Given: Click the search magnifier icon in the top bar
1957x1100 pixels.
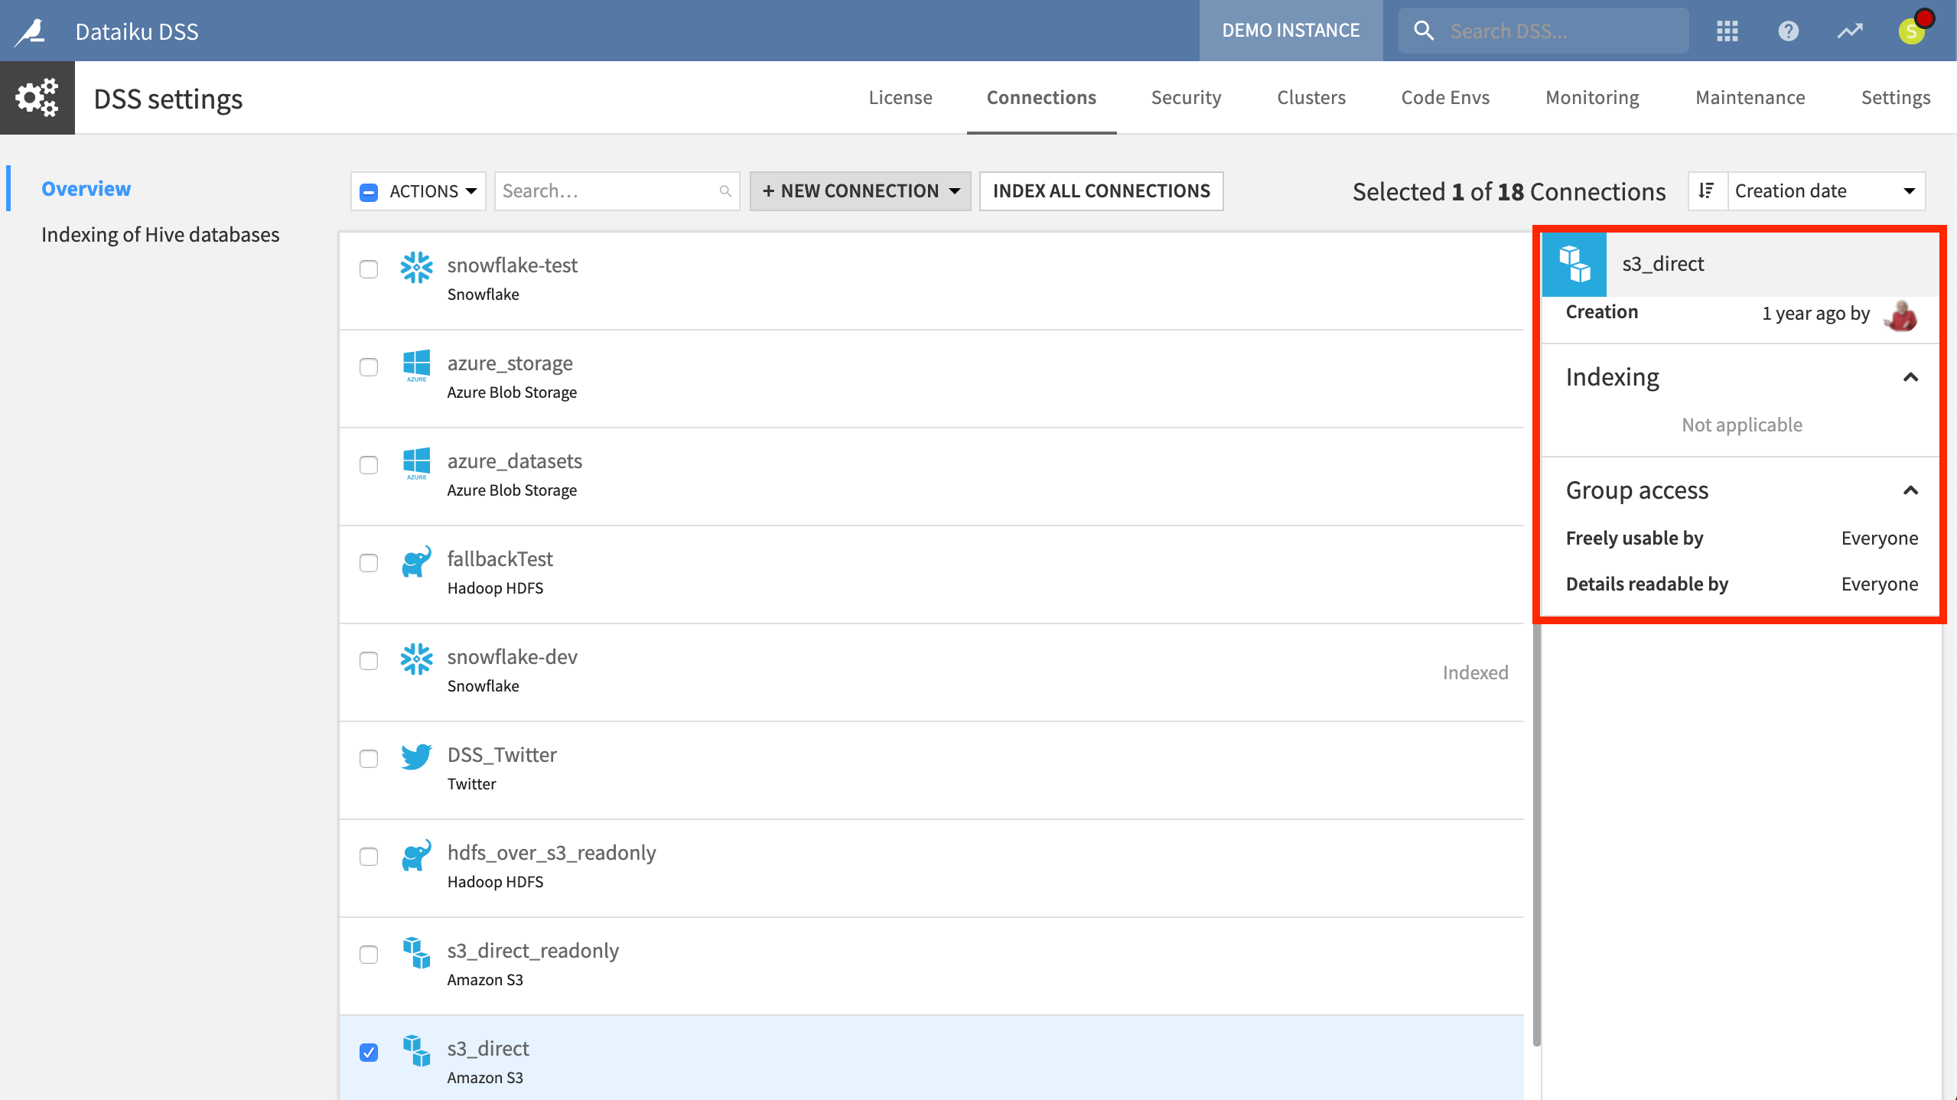Looking at the screenshot, I should coord(1425,30).
